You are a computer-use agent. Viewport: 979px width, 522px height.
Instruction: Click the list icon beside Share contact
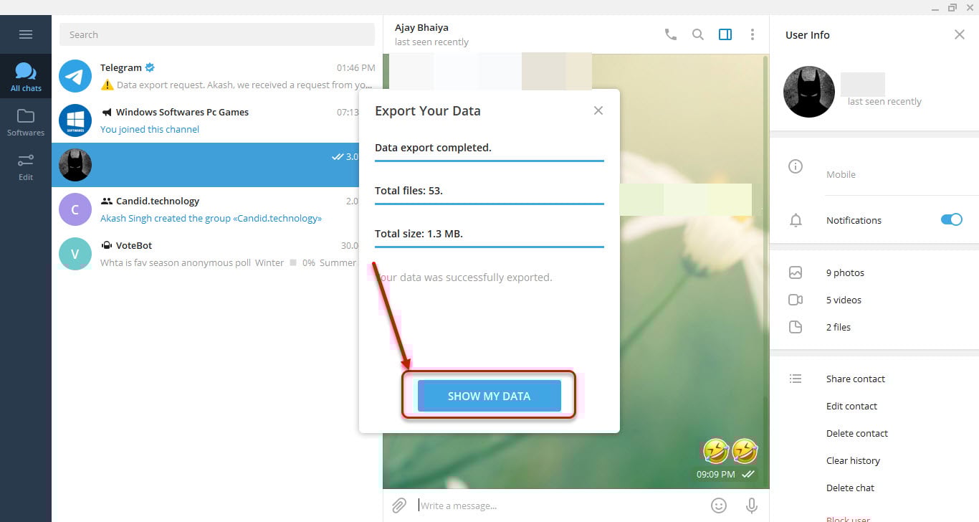(x=795, y=379)
